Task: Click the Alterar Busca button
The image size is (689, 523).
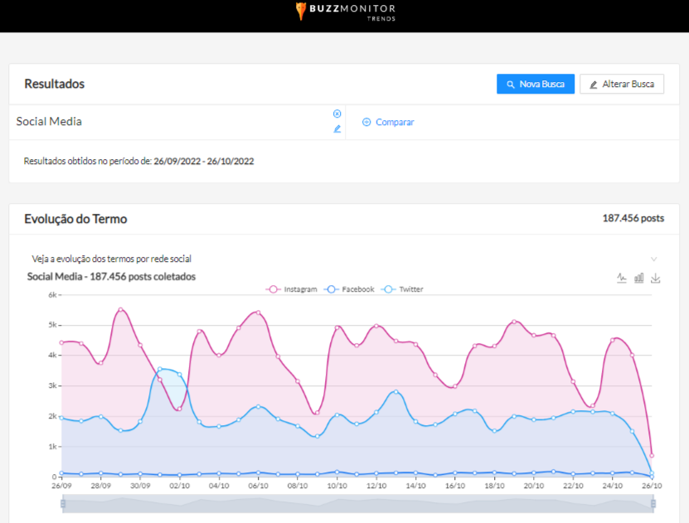Action: coord(622,85)
